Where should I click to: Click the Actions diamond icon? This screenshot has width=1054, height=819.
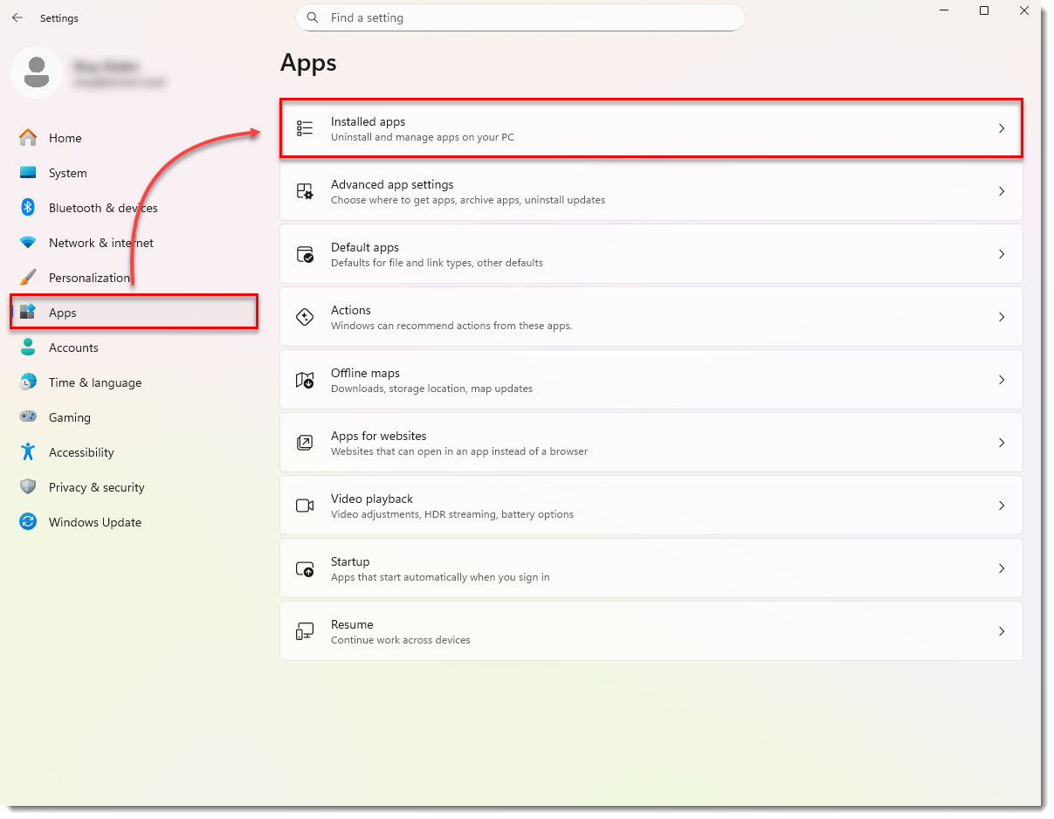pos(305,317)
